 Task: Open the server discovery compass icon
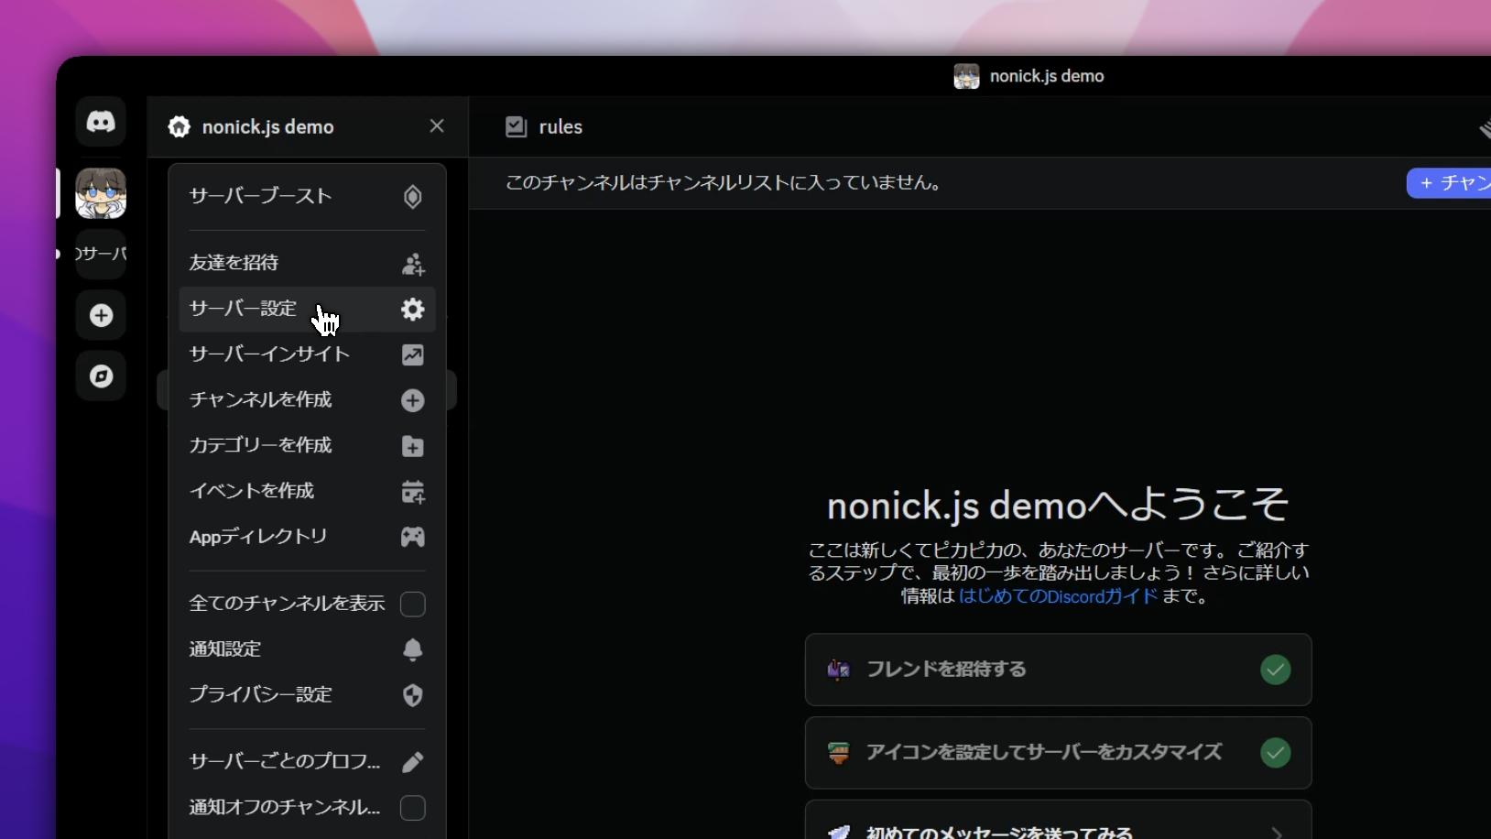pos(101,376)
